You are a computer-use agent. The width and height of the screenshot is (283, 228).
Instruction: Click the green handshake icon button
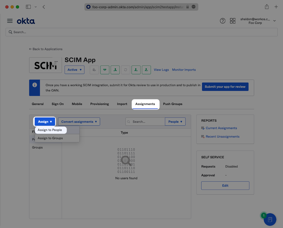click(105, 70)
